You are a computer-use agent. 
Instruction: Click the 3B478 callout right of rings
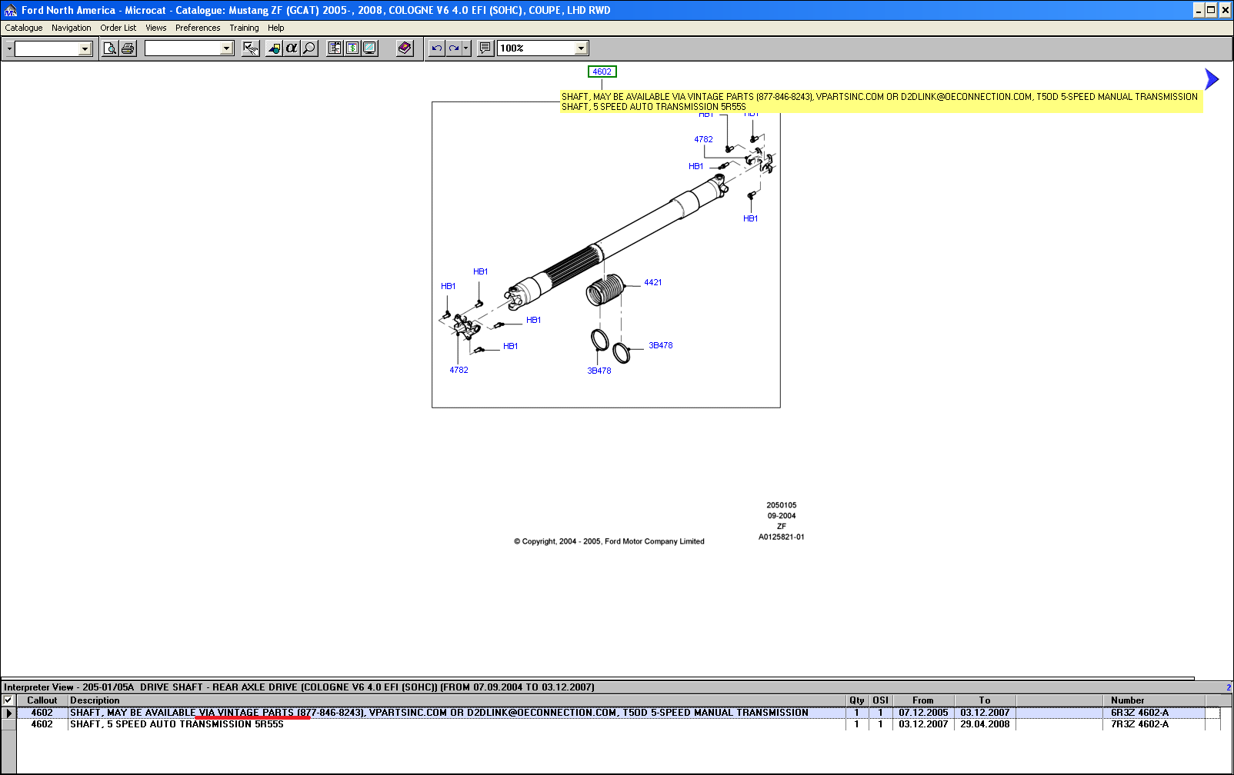point(661,345)
